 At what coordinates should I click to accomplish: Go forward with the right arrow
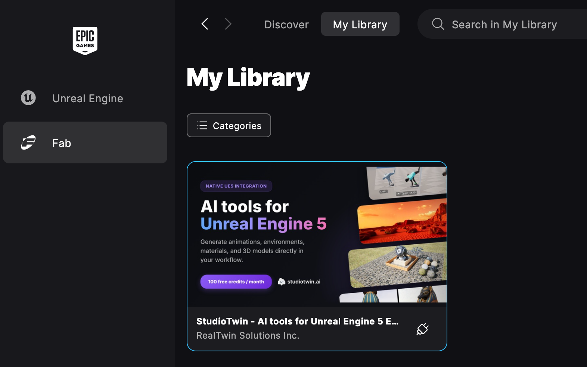(228, 24)
